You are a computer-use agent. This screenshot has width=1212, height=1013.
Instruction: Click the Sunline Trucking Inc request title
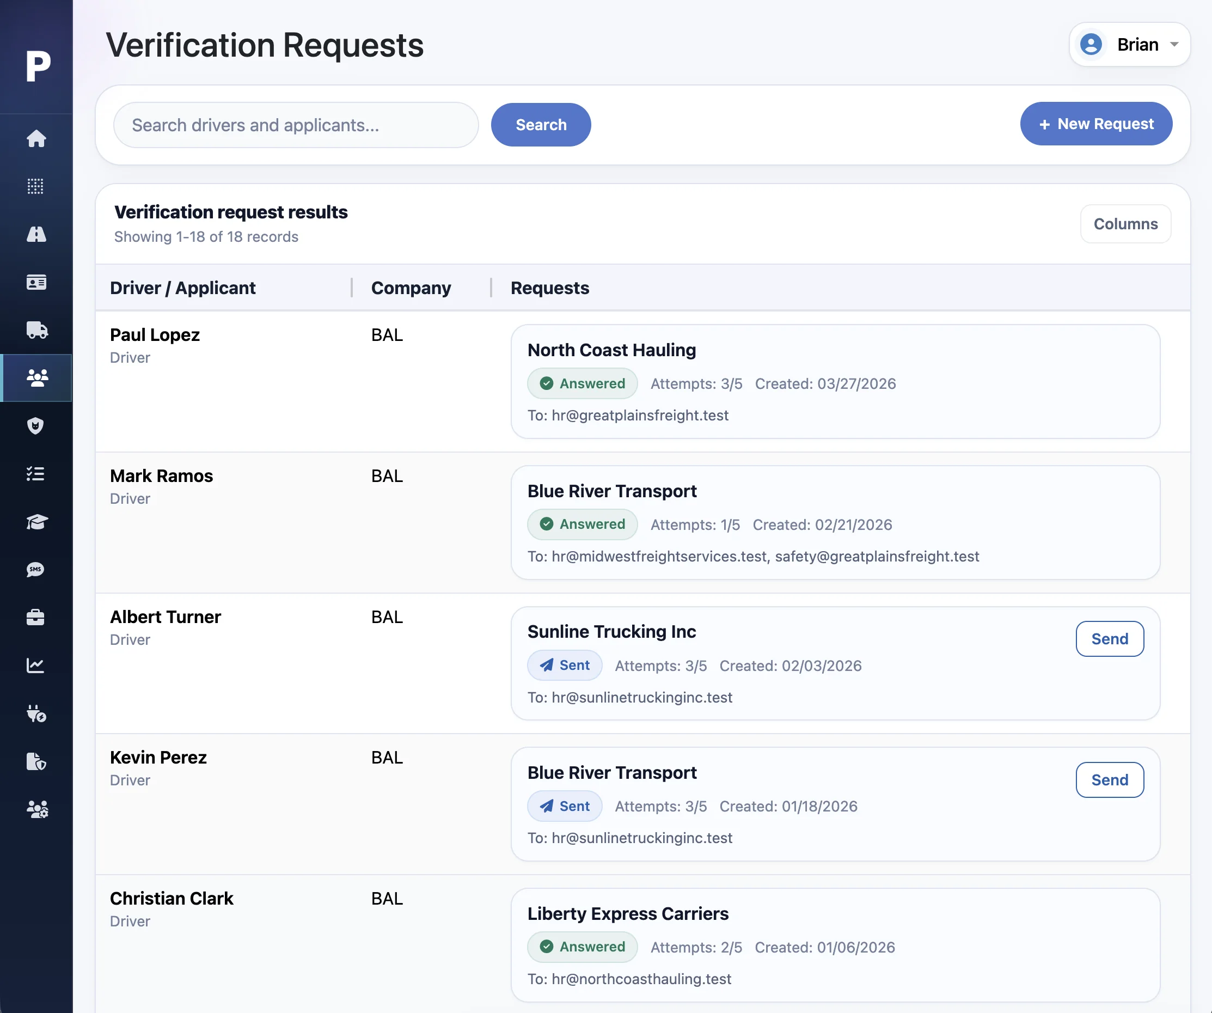tap(612, 632)
